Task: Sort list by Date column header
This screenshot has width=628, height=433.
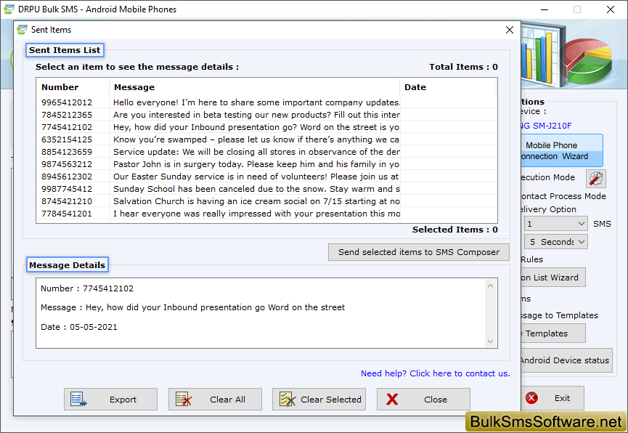Action: [x=448, y=87]
